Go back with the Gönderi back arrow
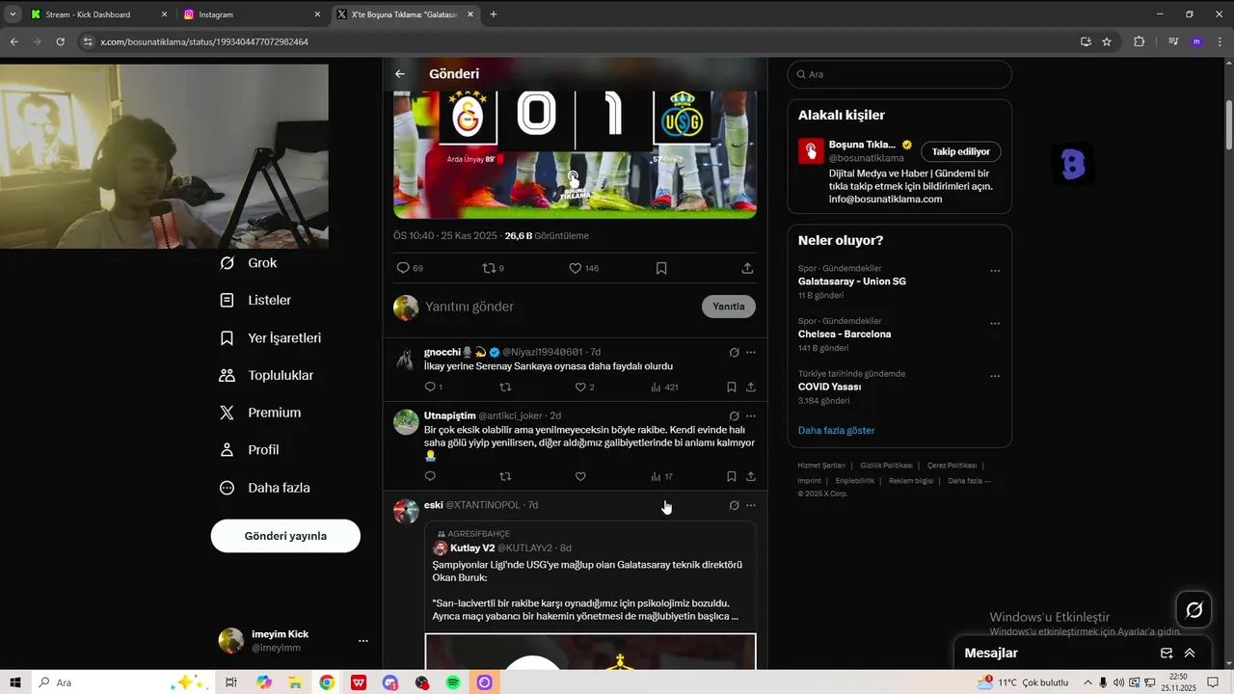This screenshot has height=694, width=1234. tap(400, 74)
